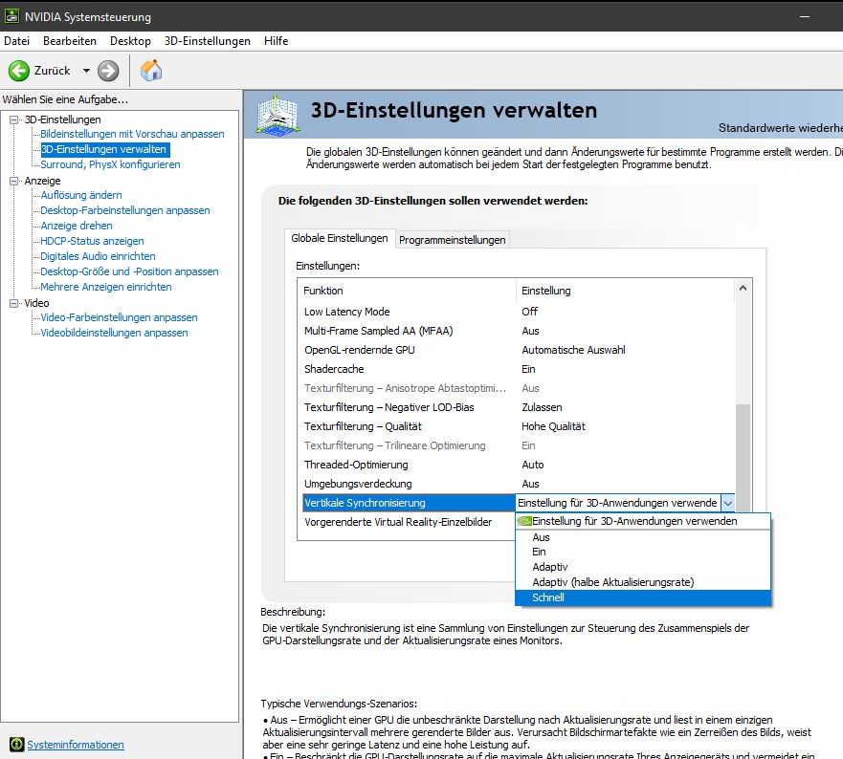Choose 'Adaptiv' in the VSync dropdown list
Screen dimensions: 843x759
point(642,567)
